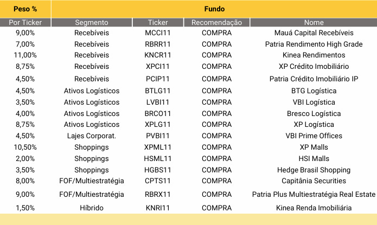The width and height of the screenshot is (377, 225).
Task: Select the CPTS11 ticker cell
Action: point(158,181)
